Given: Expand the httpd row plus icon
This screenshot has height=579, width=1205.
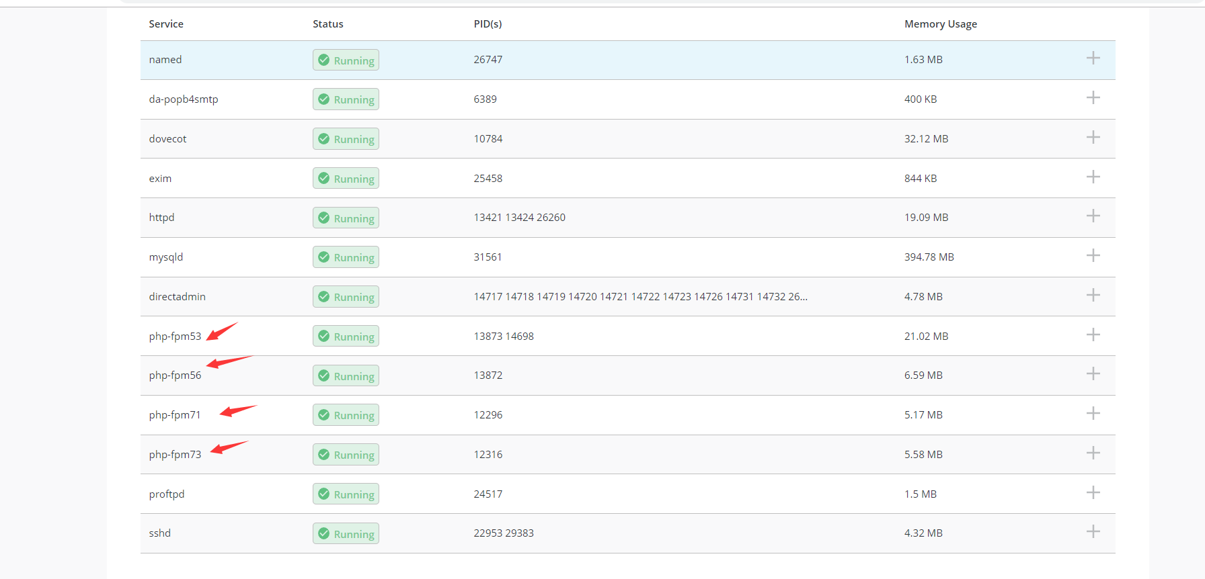Looking at the screenshot, I should (x=1093, y=216).
